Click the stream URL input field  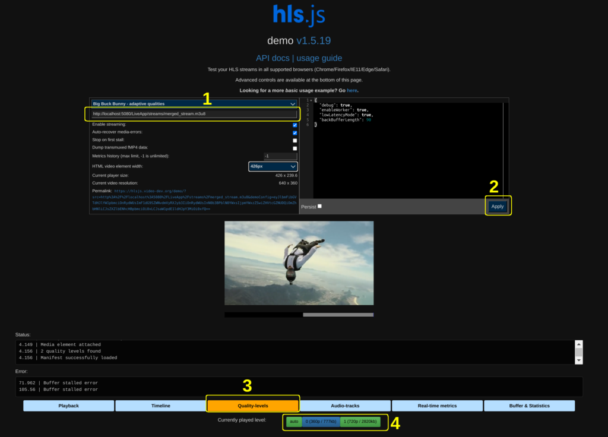tap(194, 113)
